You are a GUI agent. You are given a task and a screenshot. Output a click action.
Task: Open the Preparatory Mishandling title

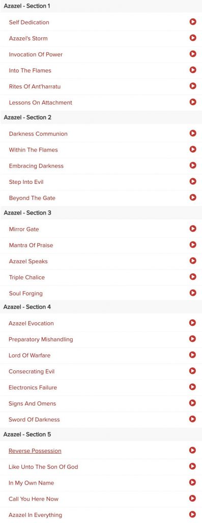pos(41,339)
